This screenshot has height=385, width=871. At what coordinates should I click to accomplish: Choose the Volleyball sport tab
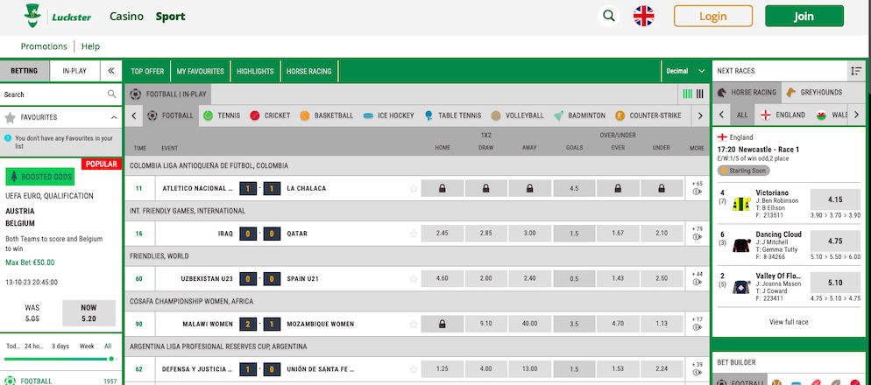coord(518,115)
